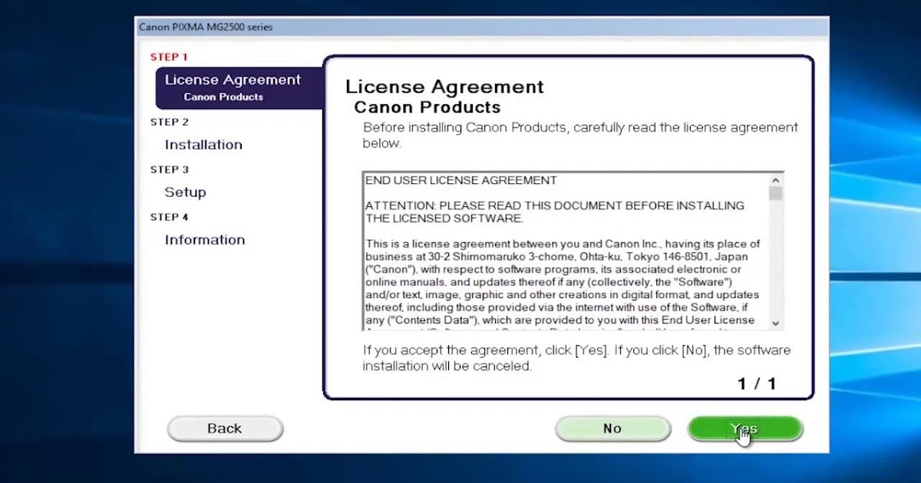Screen dimensions: 921x483
Task: Click the 'STEP 3' label
Action: tap(170, 169)
